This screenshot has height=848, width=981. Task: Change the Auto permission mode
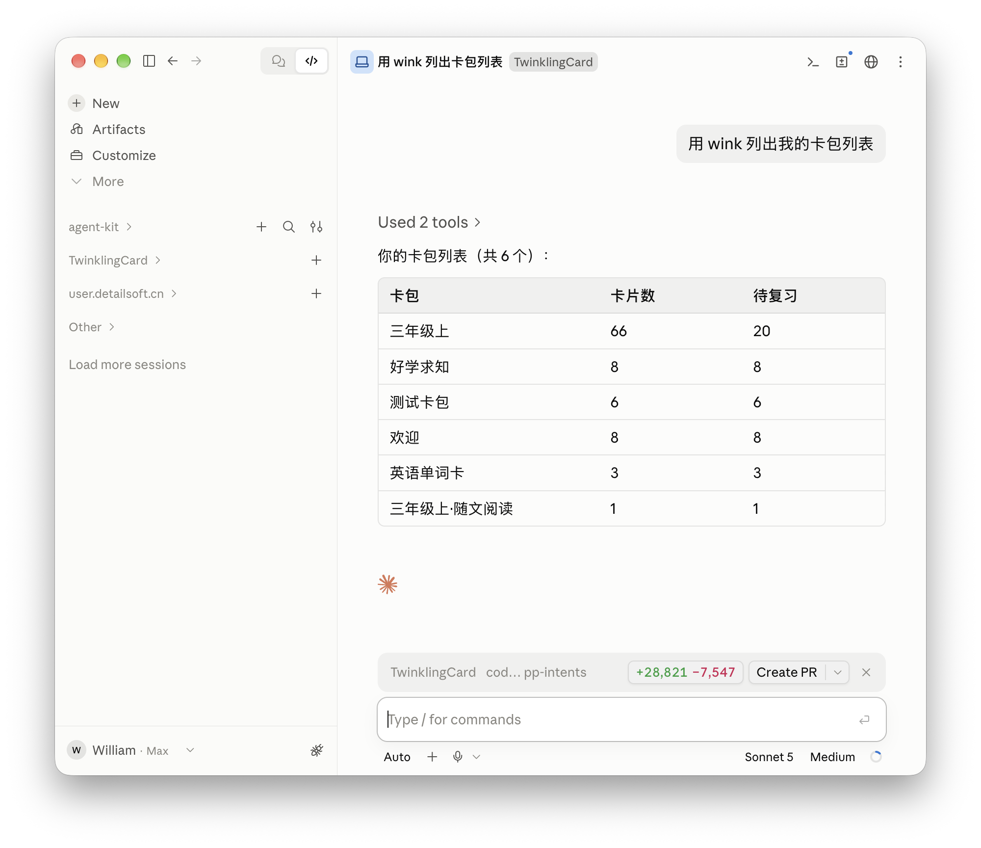coord(397,757)
